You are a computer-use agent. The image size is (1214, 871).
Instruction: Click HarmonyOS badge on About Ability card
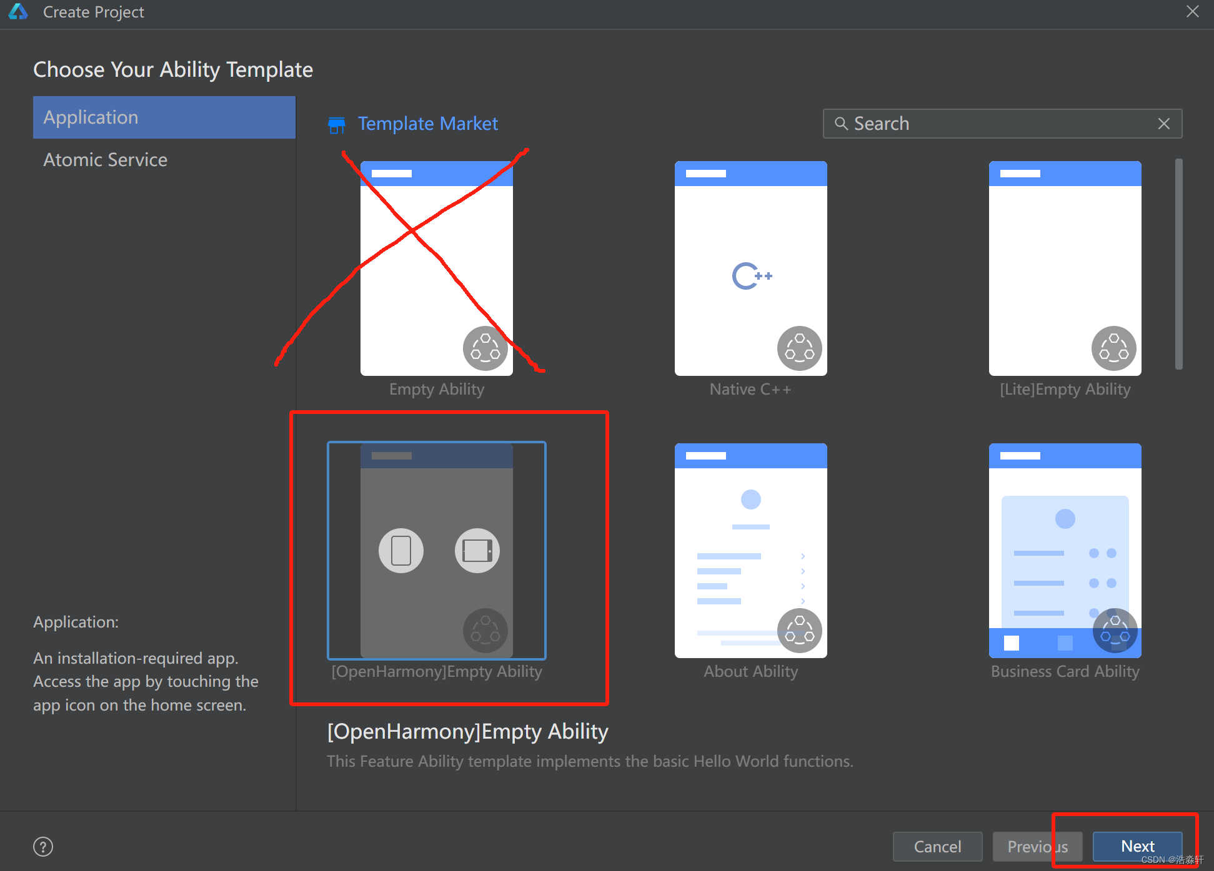[800, 631]
